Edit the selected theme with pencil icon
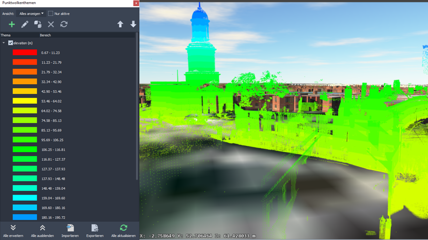428x240 pixels. coord(25,24)
